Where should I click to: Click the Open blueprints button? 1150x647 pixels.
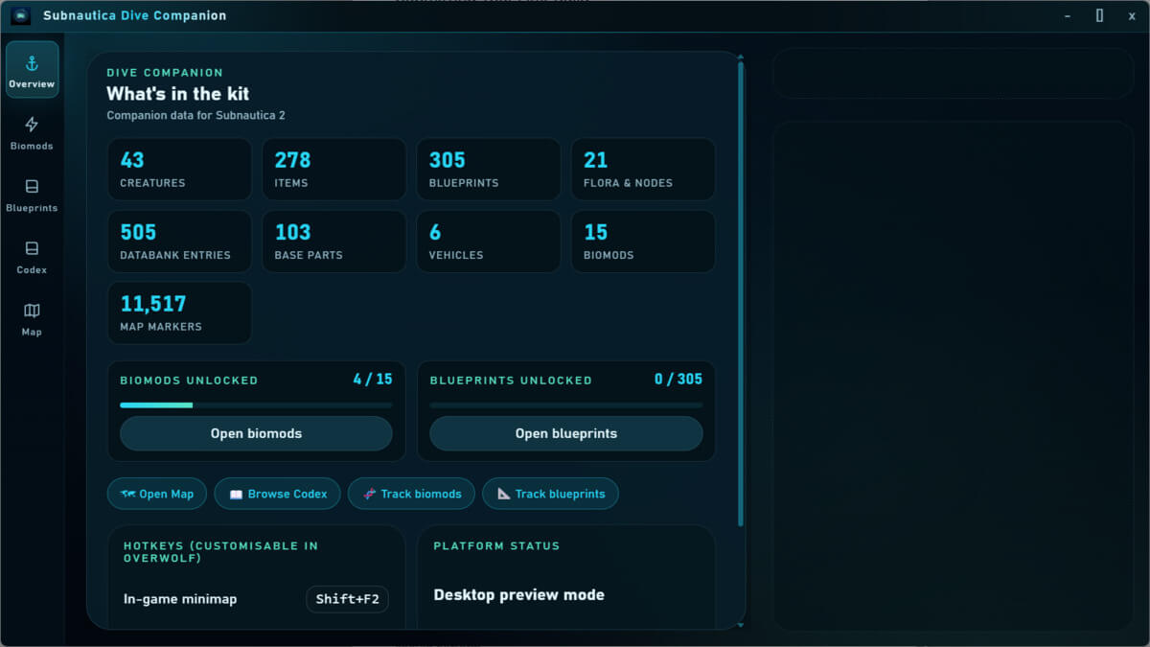point(565,433)
